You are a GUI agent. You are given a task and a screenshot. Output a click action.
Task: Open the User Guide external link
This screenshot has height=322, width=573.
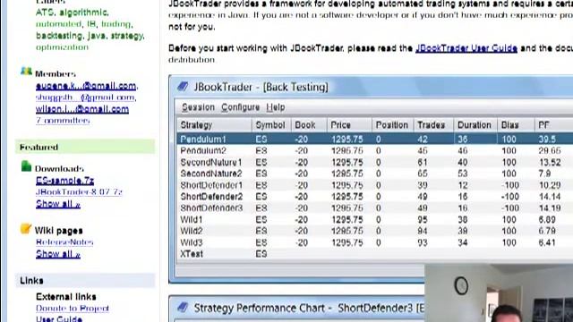coord(59,318)
